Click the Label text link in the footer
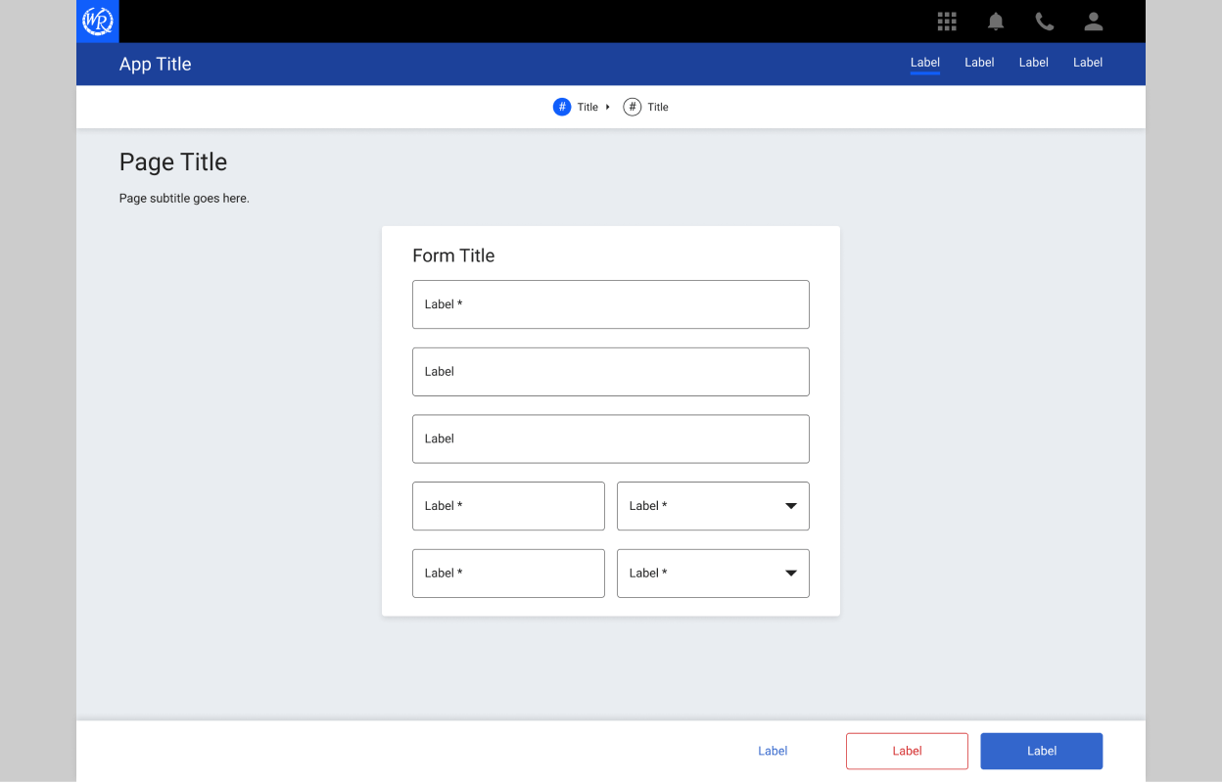Screen dimensions: 1222x783 (x=773, y=751)
